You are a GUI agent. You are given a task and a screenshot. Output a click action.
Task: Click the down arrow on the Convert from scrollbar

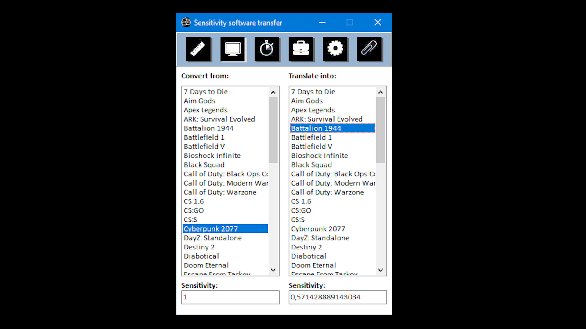click(273, 271)
